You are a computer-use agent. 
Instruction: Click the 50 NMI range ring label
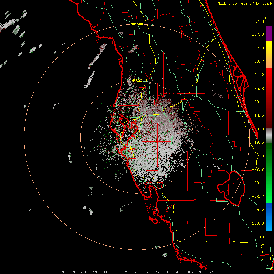(x=137, y=80)
